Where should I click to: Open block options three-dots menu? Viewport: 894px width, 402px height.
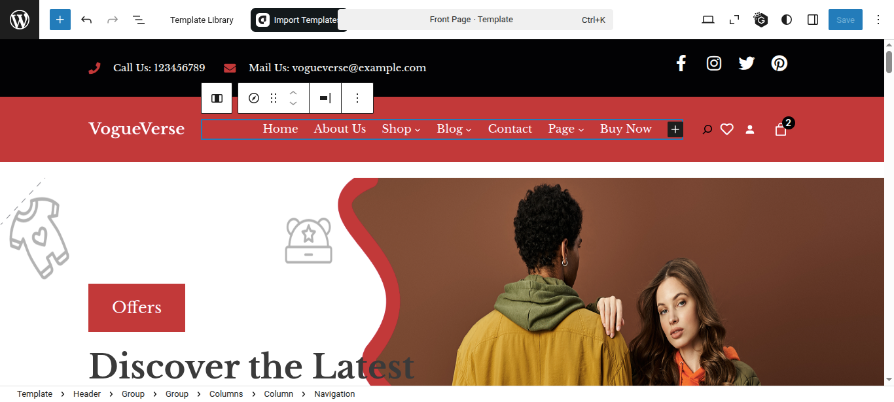coord(357,98)
